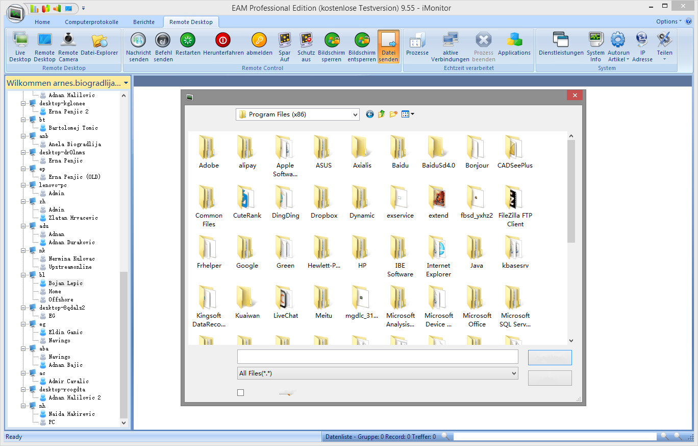698x446 pixels.
Task: Switch to the Computerprotokolle tab
Action: (91, 22)
